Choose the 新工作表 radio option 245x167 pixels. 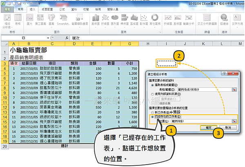(x=152, y=112)
